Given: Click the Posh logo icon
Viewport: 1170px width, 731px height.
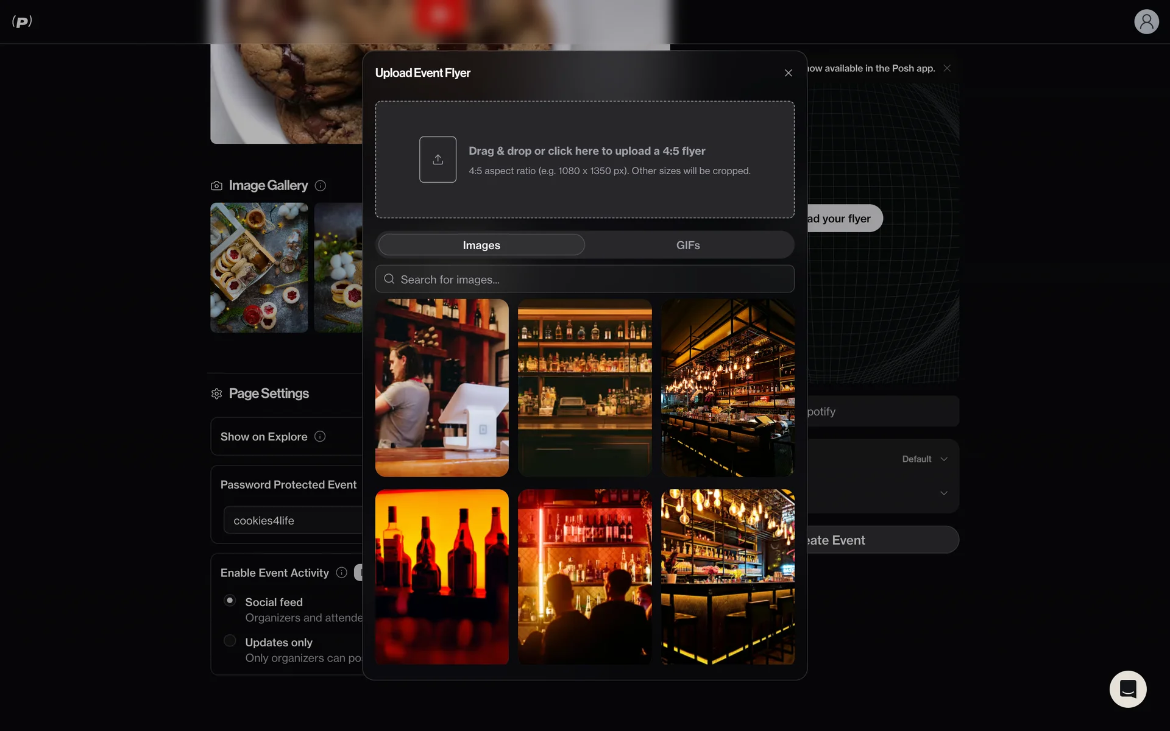Looking at the screenshot, I should 22,22.
